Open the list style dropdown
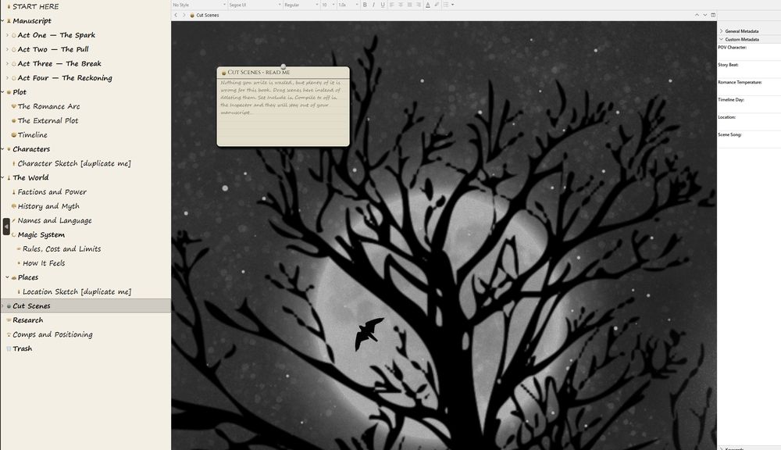The width and height of the screenshot is (781, 450). [x=448, y=5]
